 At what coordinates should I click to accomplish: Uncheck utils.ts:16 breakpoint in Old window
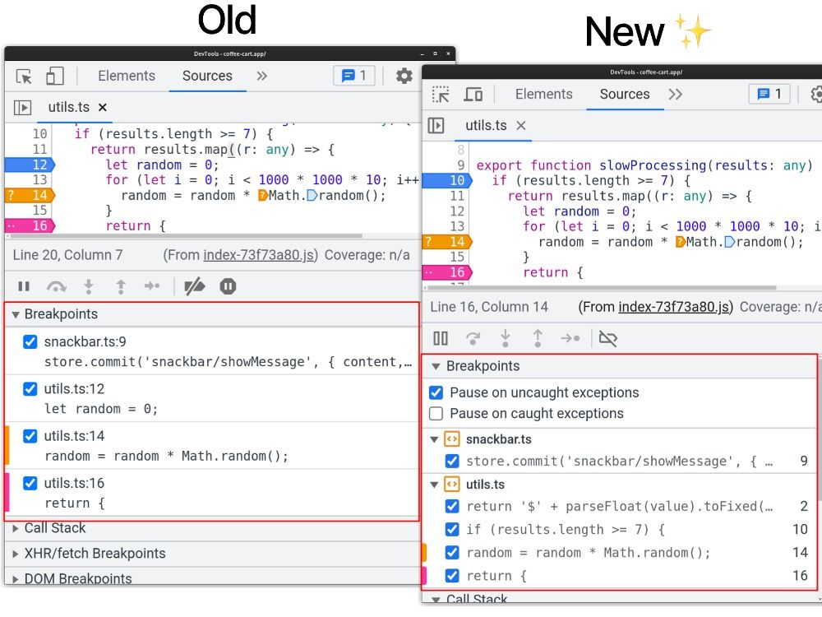pyautogui.click(x=30, y=483)
